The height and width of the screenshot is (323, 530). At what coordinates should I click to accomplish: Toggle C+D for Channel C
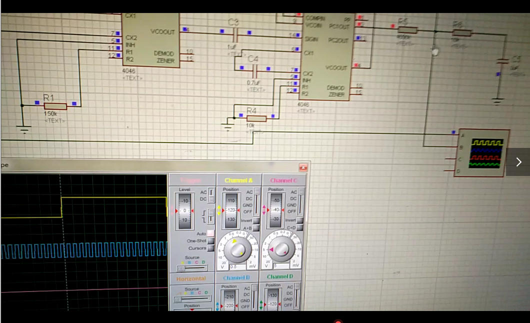click(300, 227)
